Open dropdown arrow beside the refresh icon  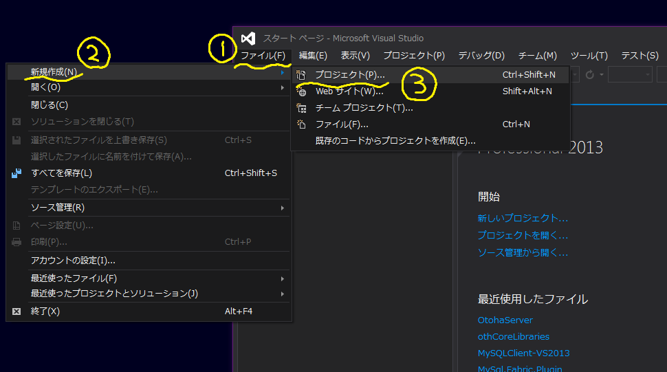(x=602, y=75)
